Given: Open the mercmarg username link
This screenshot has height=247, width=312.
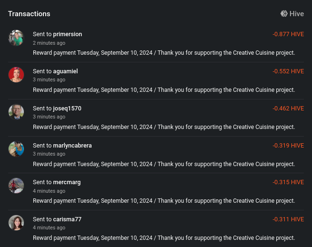Looking at the screenshot, I should tap(67, 182).
